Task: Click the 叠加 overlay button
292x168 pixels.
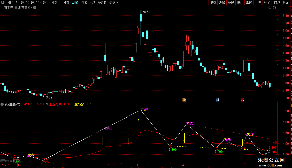Action: pyautogui.click(x=222, y=2)
